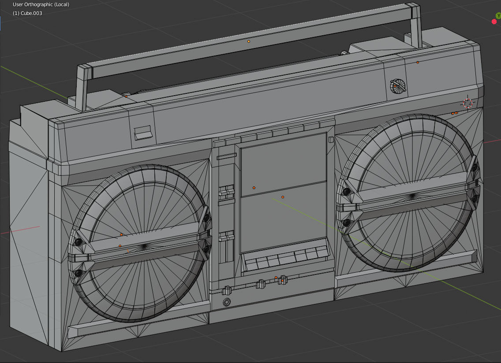
Task: Click the green Y axis gizmo ball
Action: [x=498, y=16]
